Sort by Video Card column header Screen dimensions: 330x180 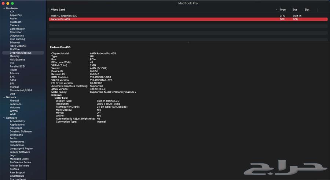(x=58, y=9)
